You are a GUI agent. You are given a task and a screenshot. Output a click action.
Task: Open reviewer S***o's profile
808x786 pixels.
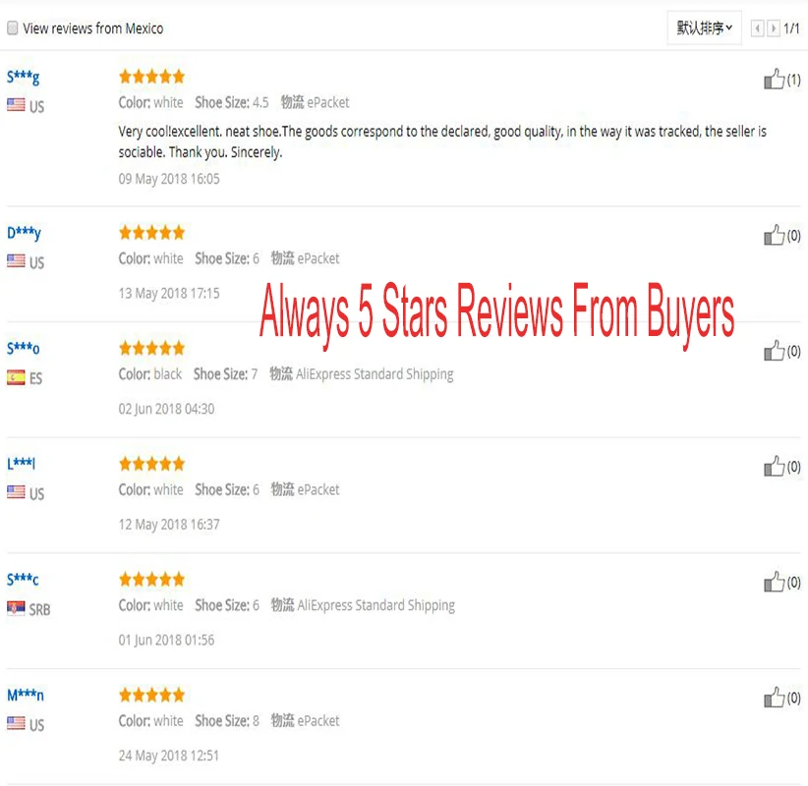click(24, 349)
